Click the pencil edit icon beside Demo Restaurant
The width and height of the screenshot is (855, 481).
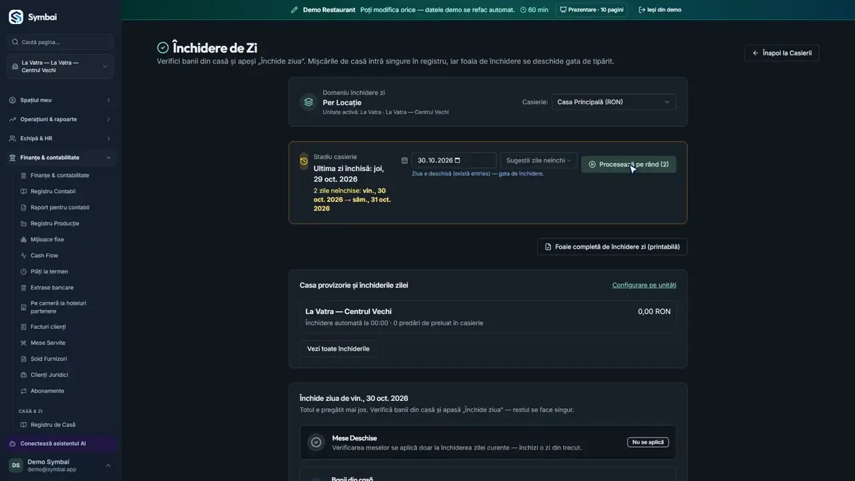pos(295,10)
